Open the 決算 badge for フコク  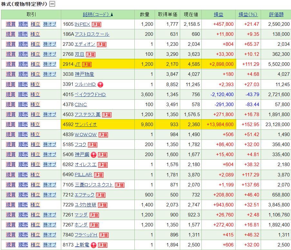[92, 145]
